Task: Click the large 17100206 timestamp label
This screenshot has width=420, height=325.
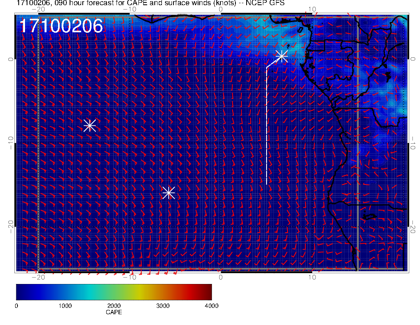Action: coord(61,27)
